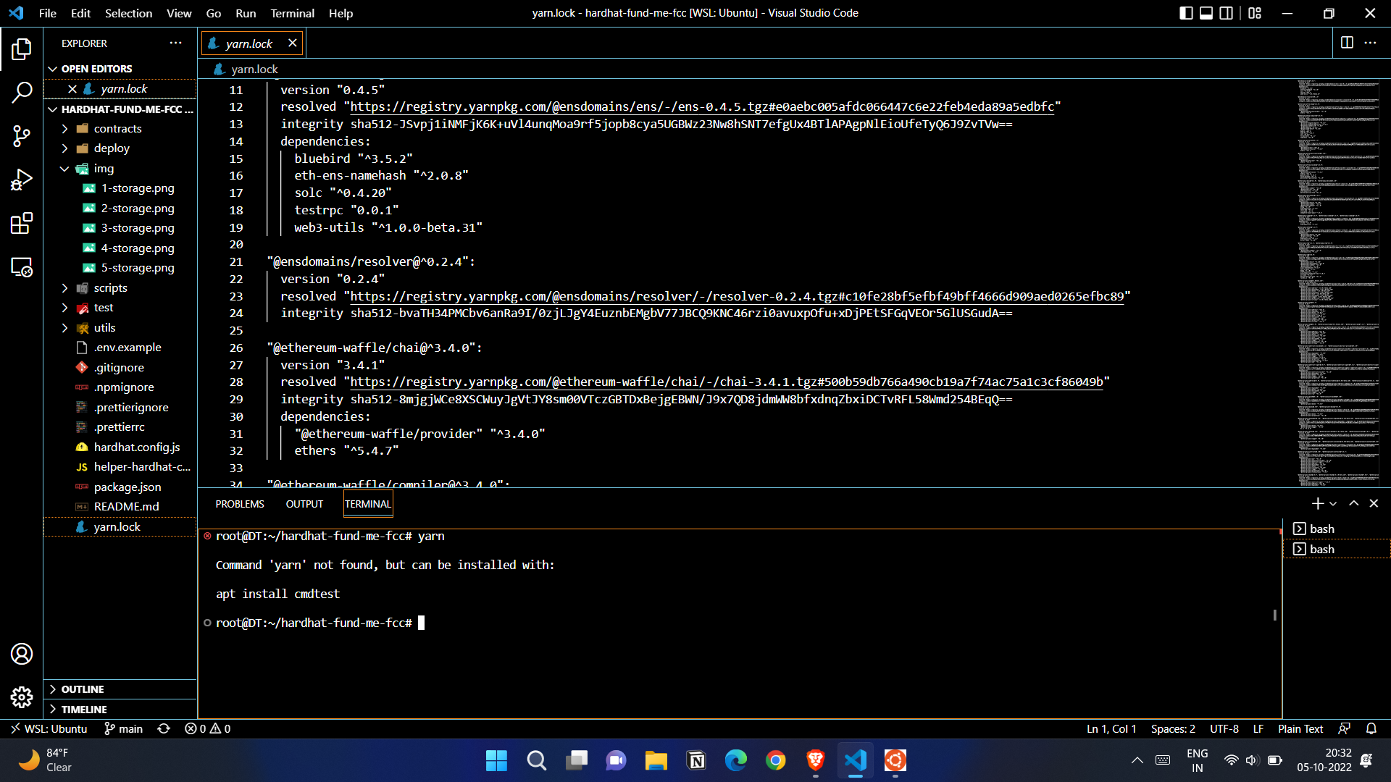
Task: Close yarn.lock in Open Editors list
Action: click(72, 88)
